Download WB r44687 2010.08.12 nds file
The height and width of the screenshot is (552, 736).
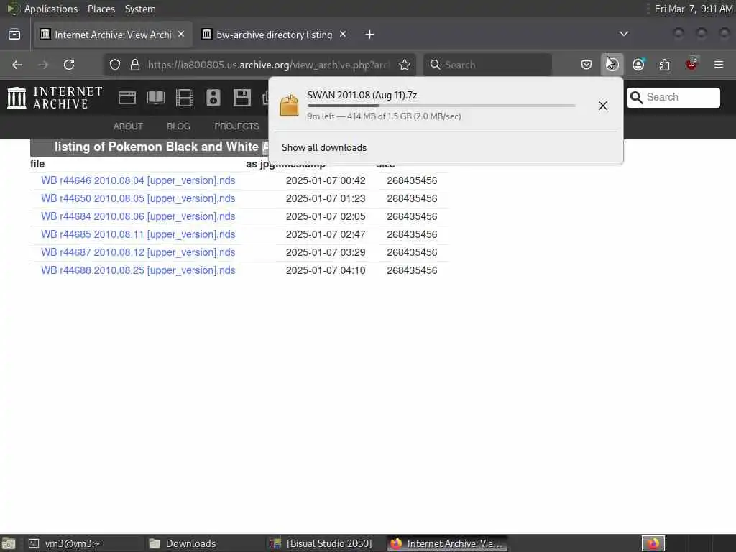tap(138, 252)
